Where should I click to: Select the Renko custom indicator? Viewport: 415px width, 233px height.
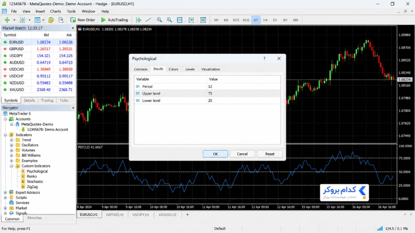pyautogui.click(x=32, y=176)
